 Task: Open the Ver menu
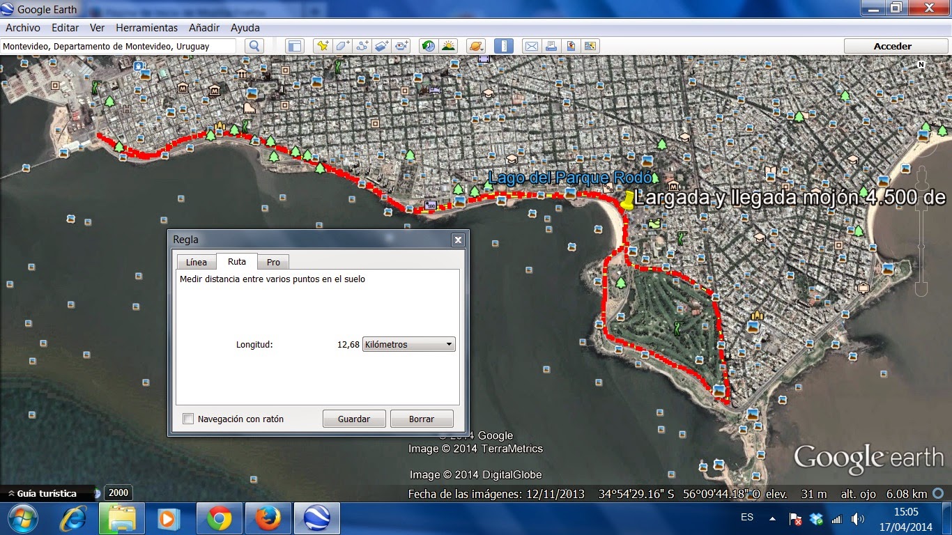click(97, 28)
